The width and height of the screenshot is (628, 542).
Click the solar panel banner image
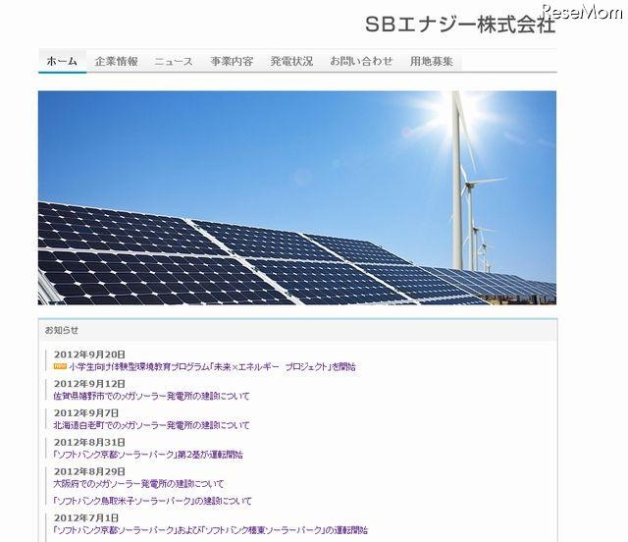pyautogui.click(x=297, y=197)
